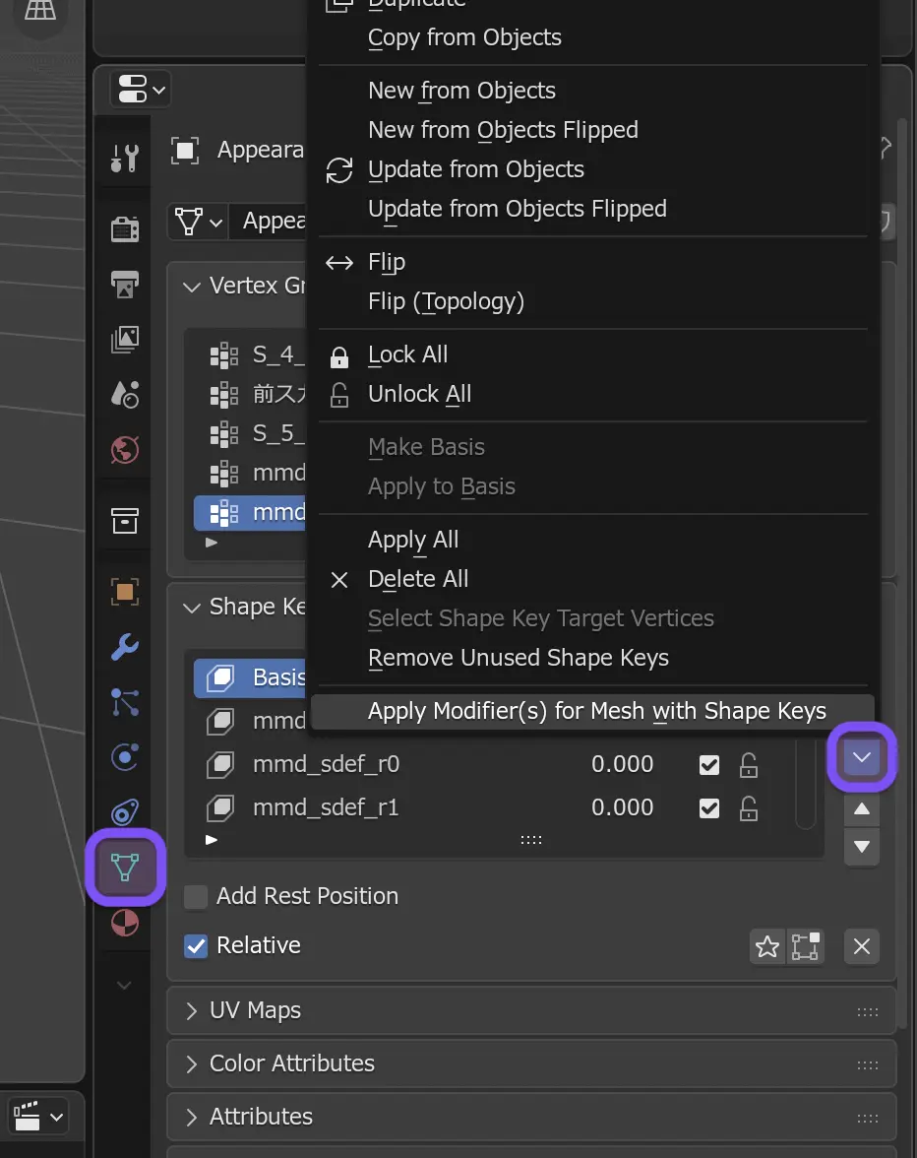This screenshot has width=917, height=1158.
Task: Open the Object properties tab
Action: click(125, 592)
